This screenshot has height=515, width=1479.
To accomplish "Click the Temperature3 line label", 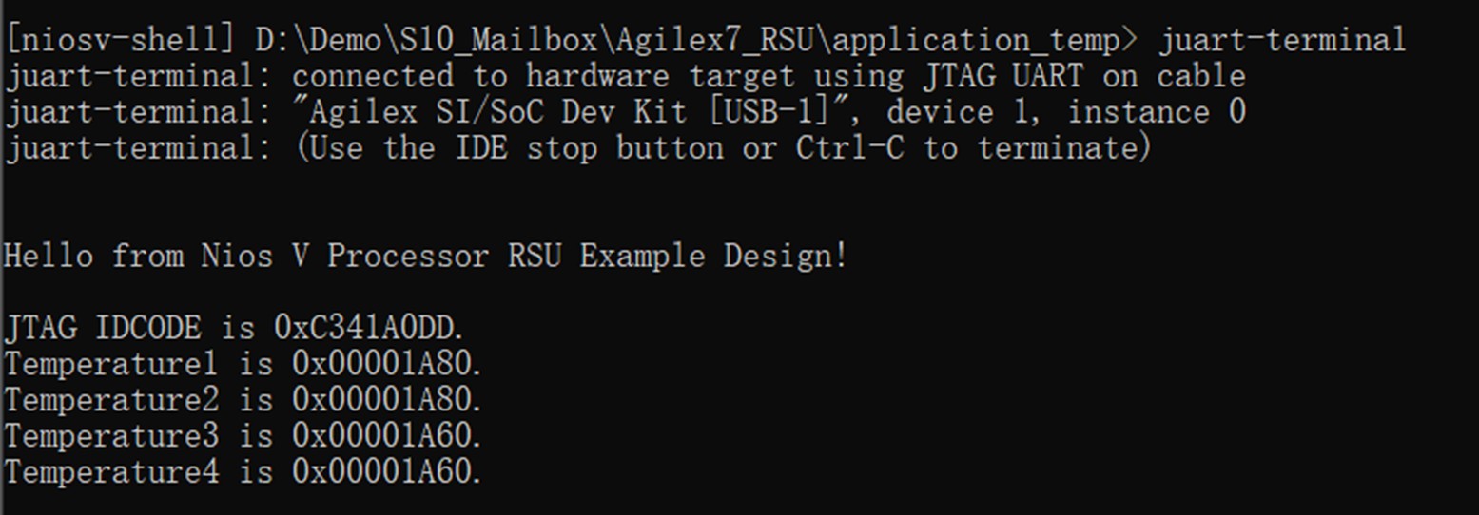I will [x=111, y=436].
